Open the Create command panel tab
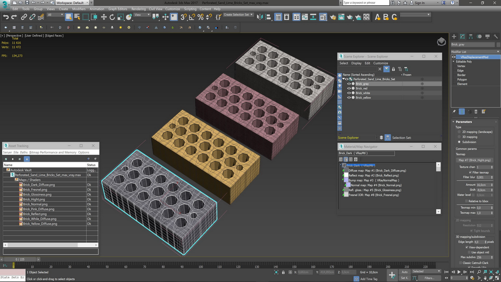The image size is (501, 282). 454,37
